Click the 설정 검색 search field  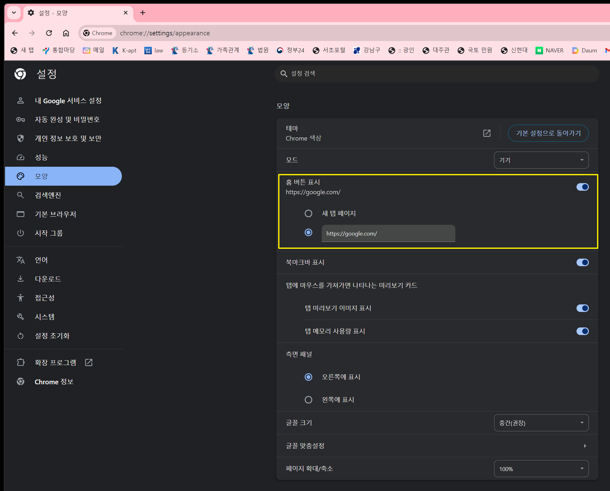[437, 74]
